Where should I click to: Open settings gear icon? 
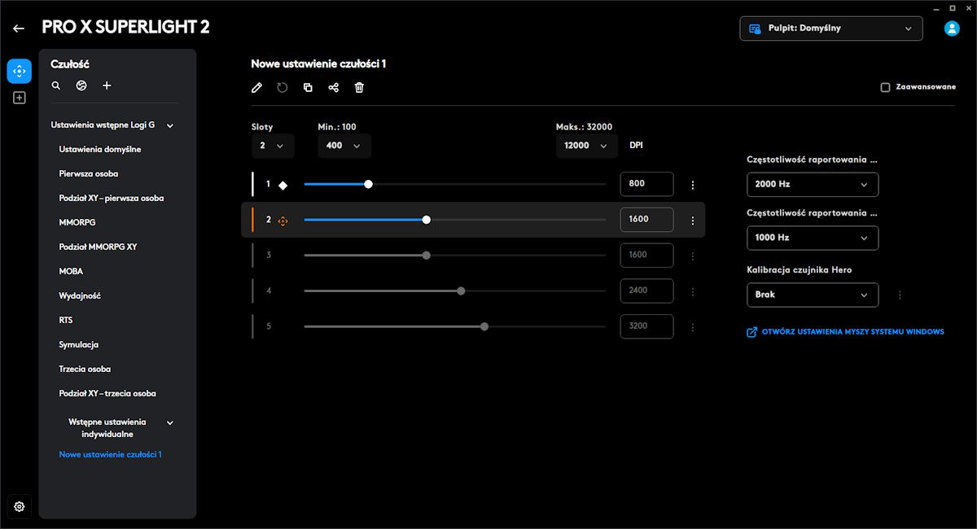20,506
